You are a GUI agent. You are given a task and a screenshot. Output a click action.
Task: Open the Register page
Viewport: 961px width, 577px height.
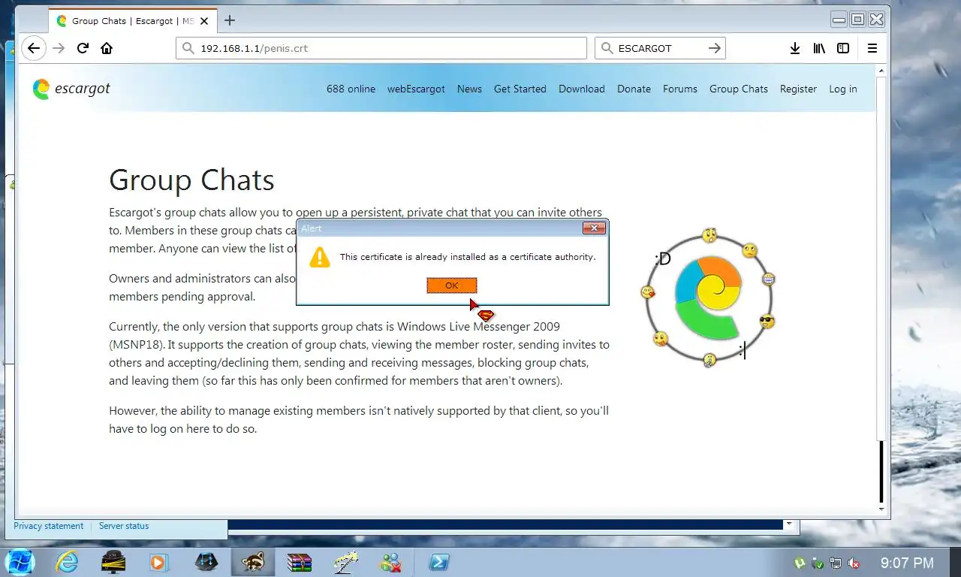point(798,89)
